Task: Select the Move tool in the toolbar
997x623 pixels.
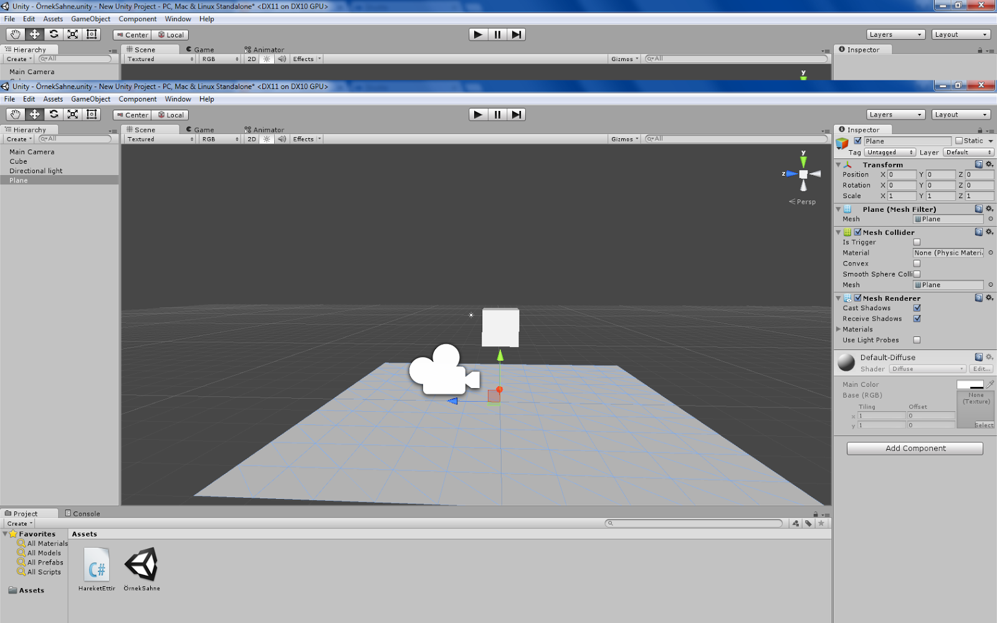Action: tap(34, 114)
